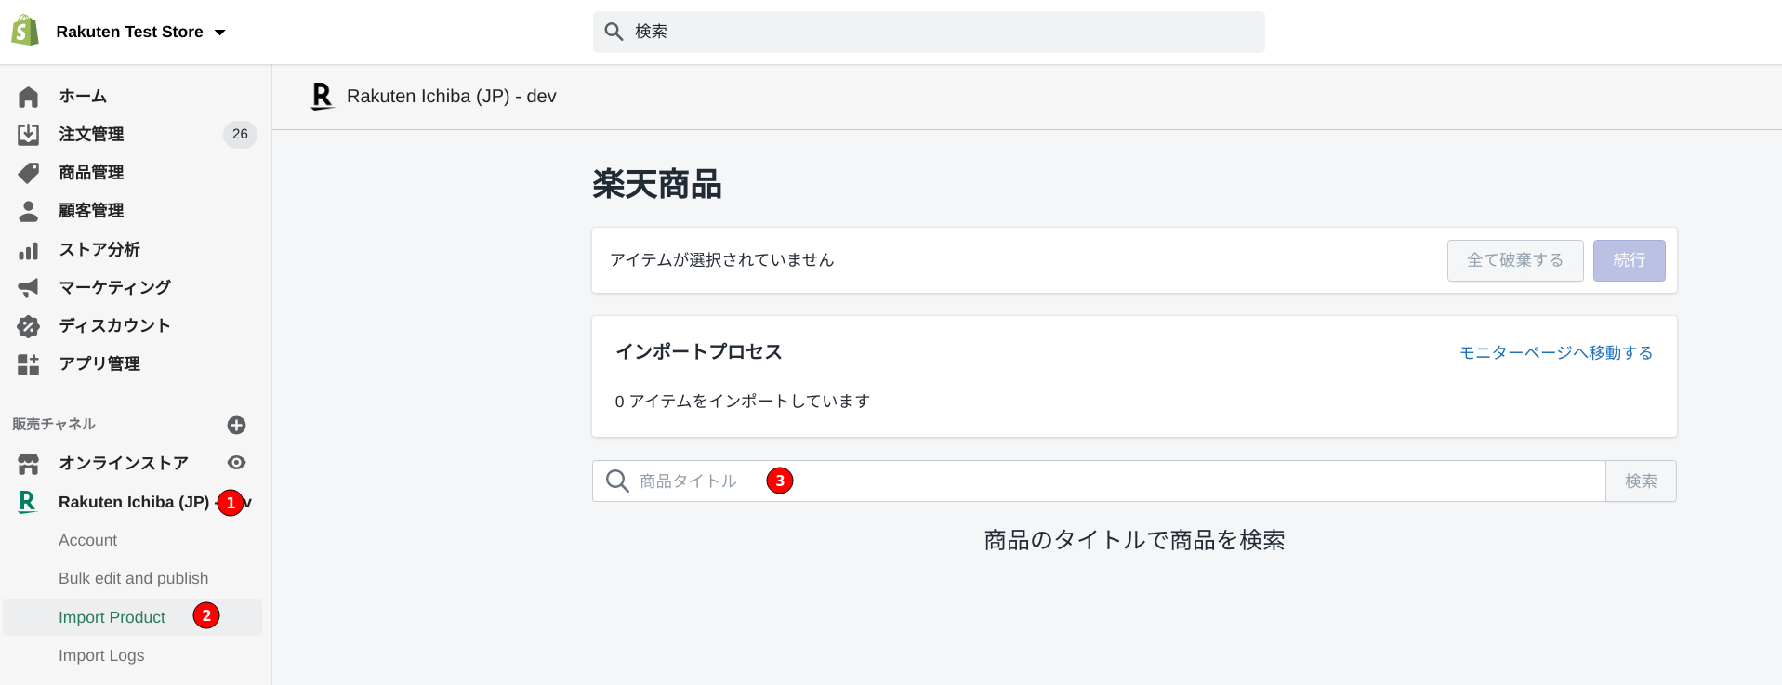Screen dimensions: 1782x685
Task: Click the Shopify bag logo
Action: click(x=25, y=31)
